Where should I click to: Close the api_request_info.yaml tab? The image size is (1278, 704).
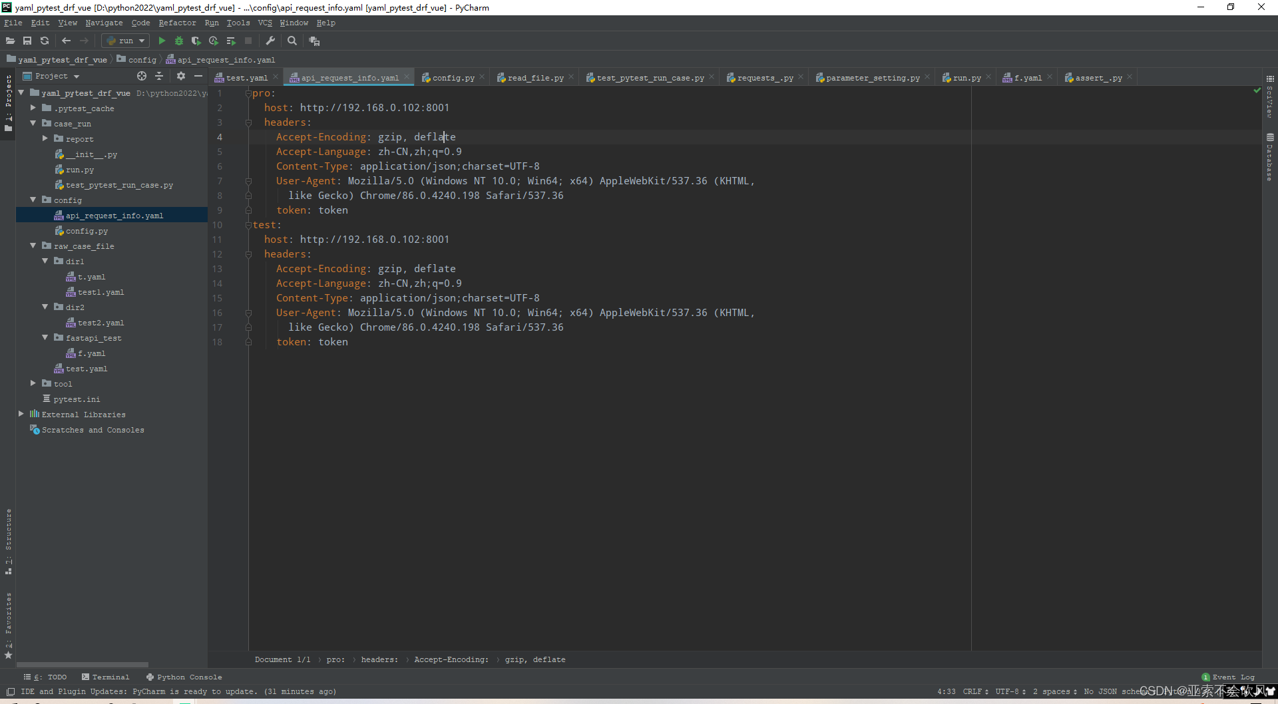[407, 77]
